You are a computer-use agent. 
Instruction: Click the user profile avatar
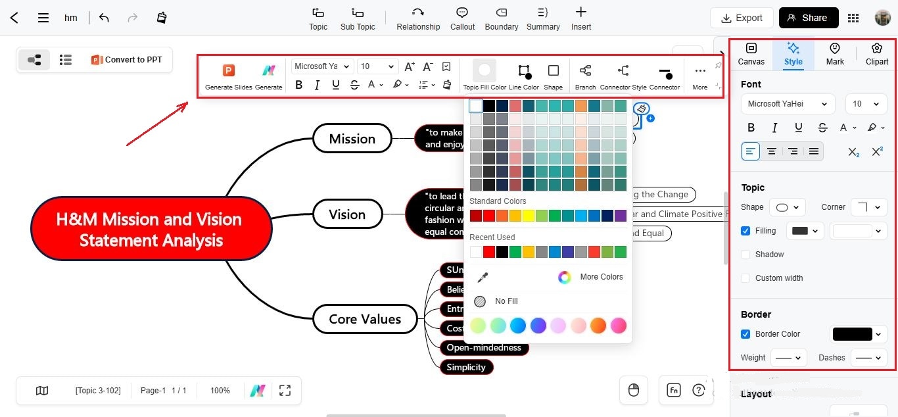pyautogui.click(x=882, y=18)
